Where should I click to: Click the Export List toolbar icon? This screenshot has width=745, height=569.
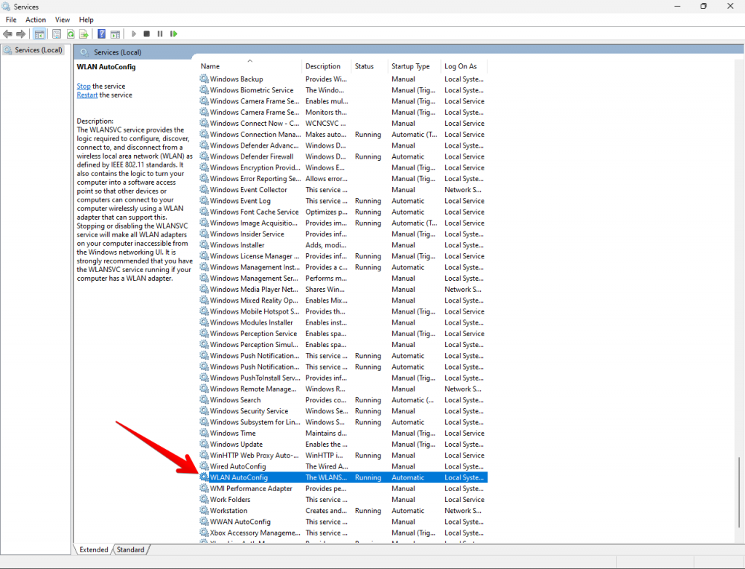[x=84, y=33]
